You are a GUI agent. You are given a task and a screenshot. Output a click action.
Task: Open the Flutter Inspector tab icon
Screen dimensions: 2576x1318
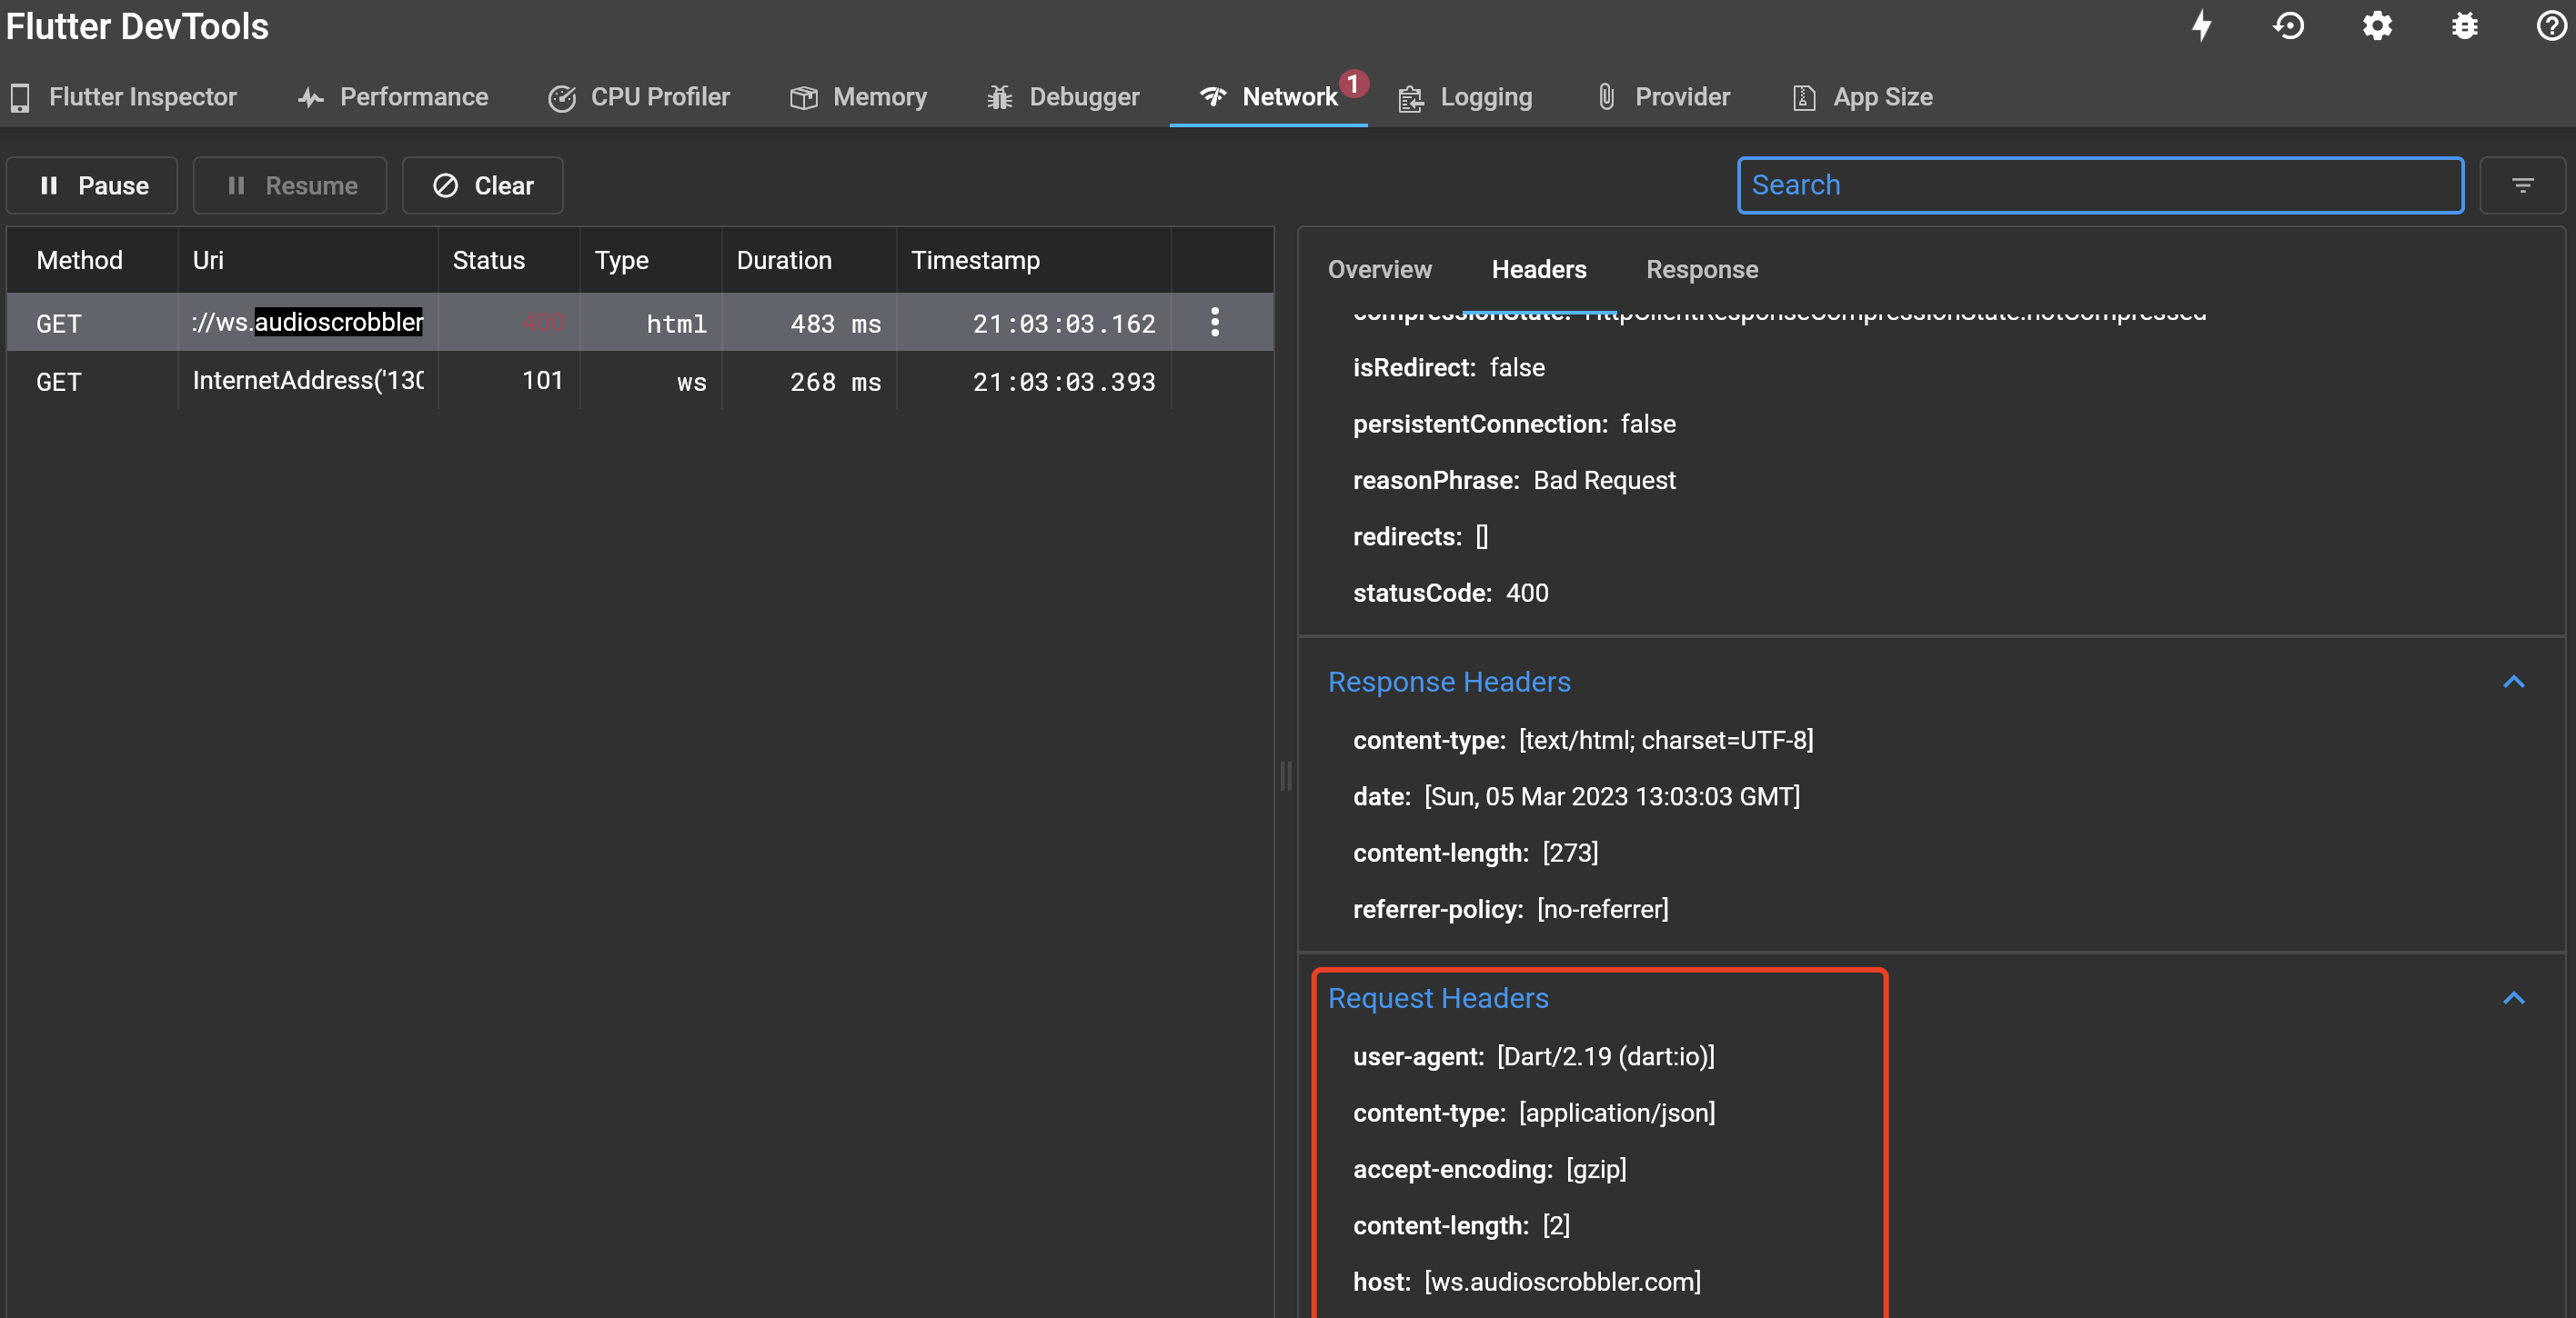(22, 96)
